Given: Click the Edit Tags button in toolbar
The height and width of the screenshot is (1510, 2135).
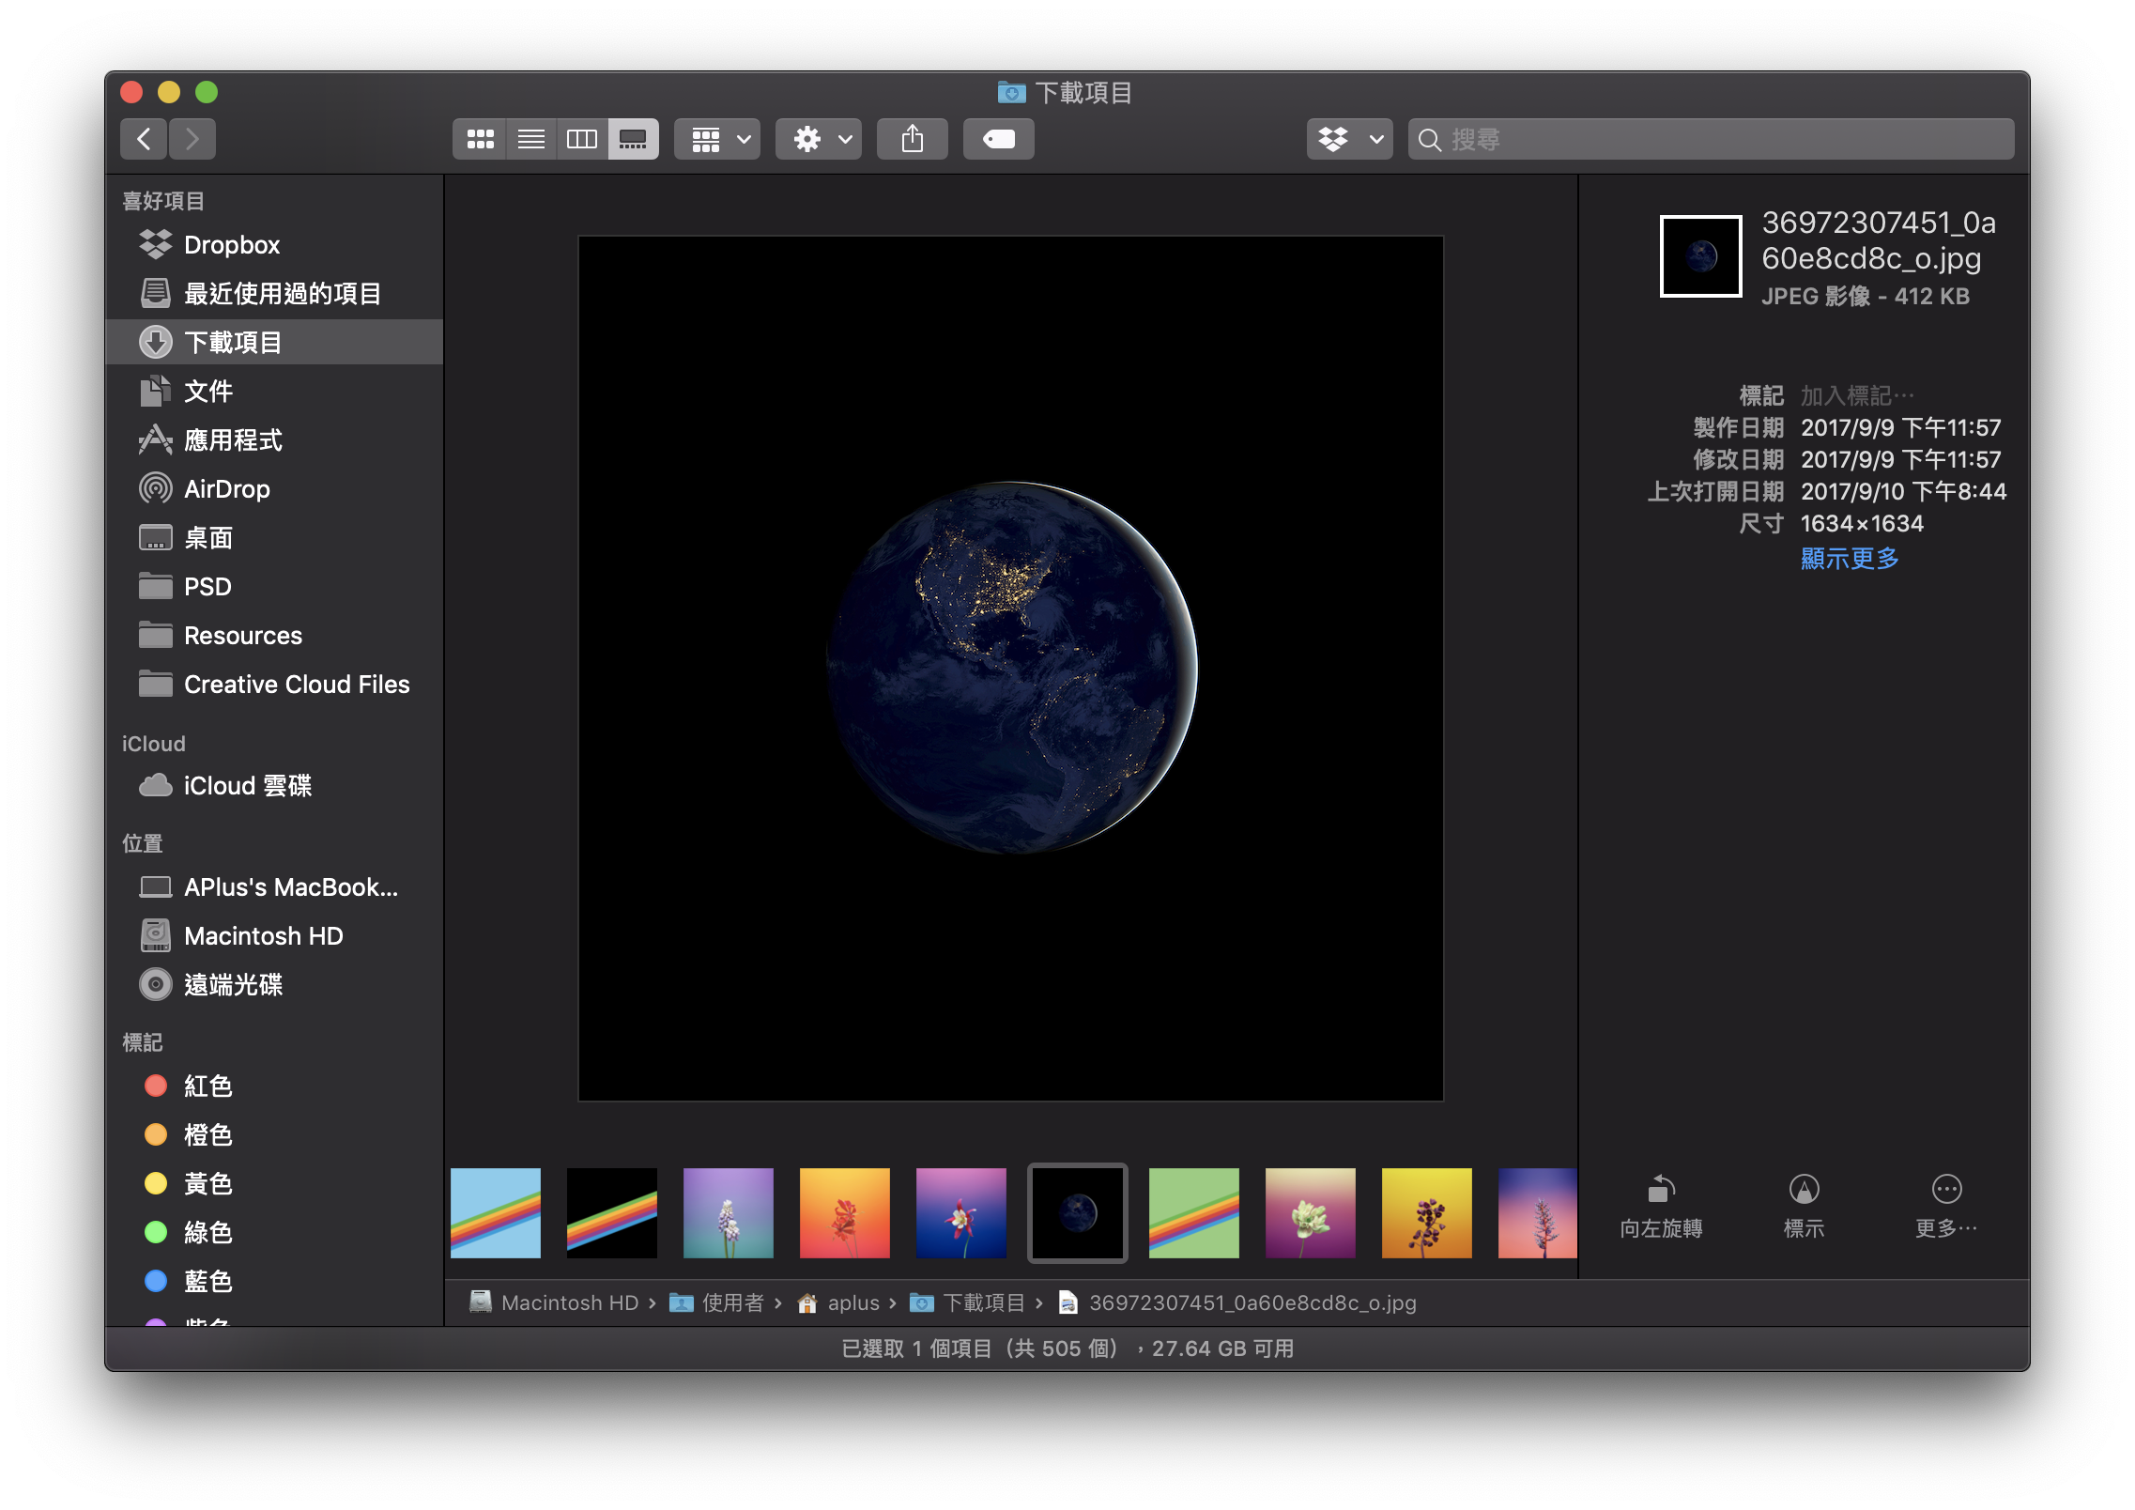Looking at the screenshot, I should tap(999, 139).
